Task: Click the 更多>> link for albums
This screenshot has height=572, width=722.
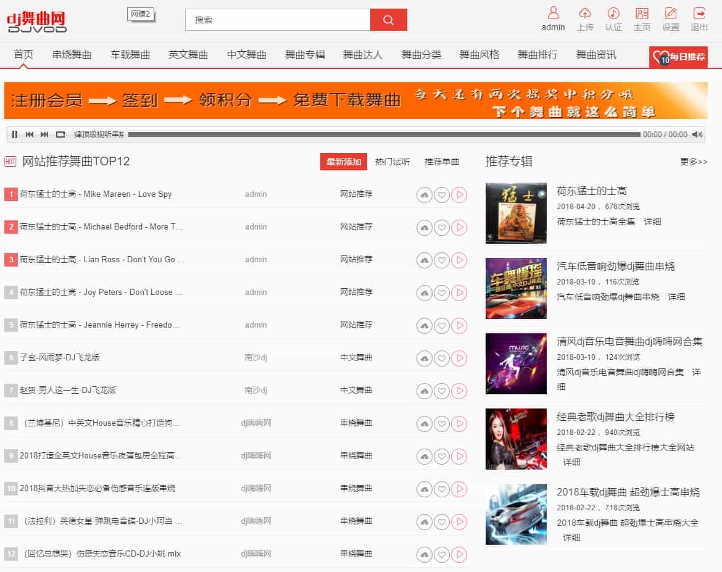Action: coord(694,162)
